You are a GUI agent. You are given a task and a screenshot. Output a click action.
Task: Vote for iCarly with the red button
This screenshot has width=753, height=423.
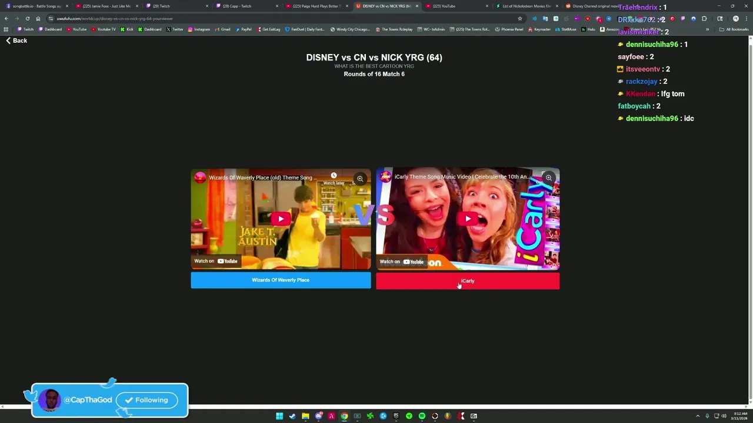point(468,281)
